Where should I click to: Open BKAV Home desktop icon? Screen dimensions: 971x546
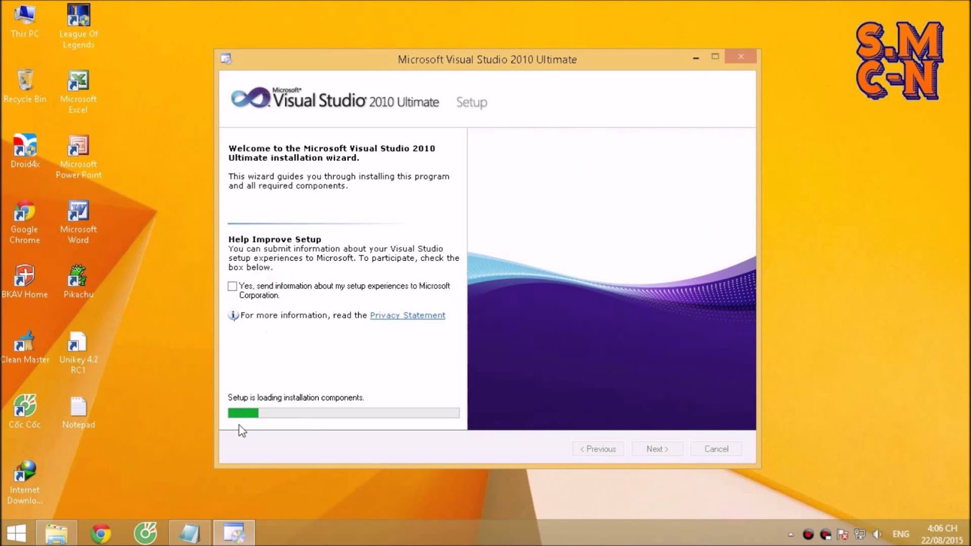pyautogui.click(x=25, y=281)
